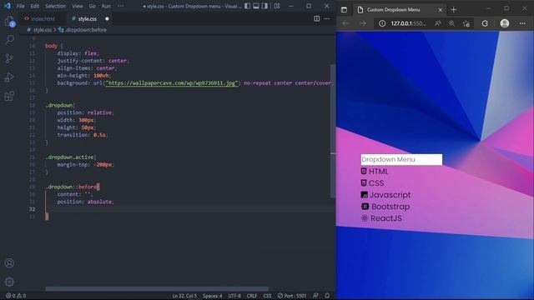Open the Selection menu
The height and width of the screenshot is (300, 534).
(x=55, y=6)
